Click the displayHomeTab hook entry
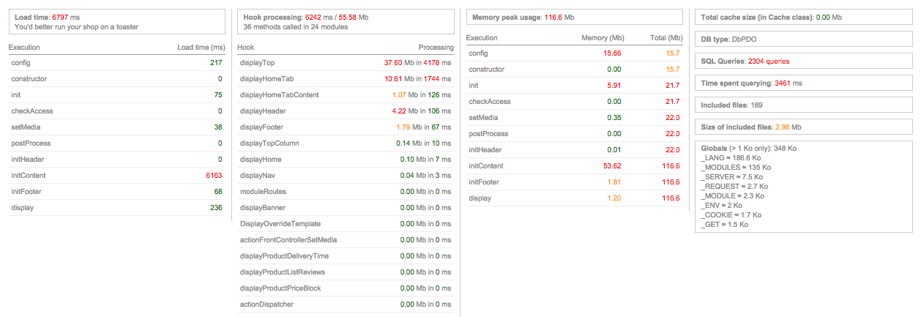This screenshot has width=924, height=317. click(x=346, y=79)
